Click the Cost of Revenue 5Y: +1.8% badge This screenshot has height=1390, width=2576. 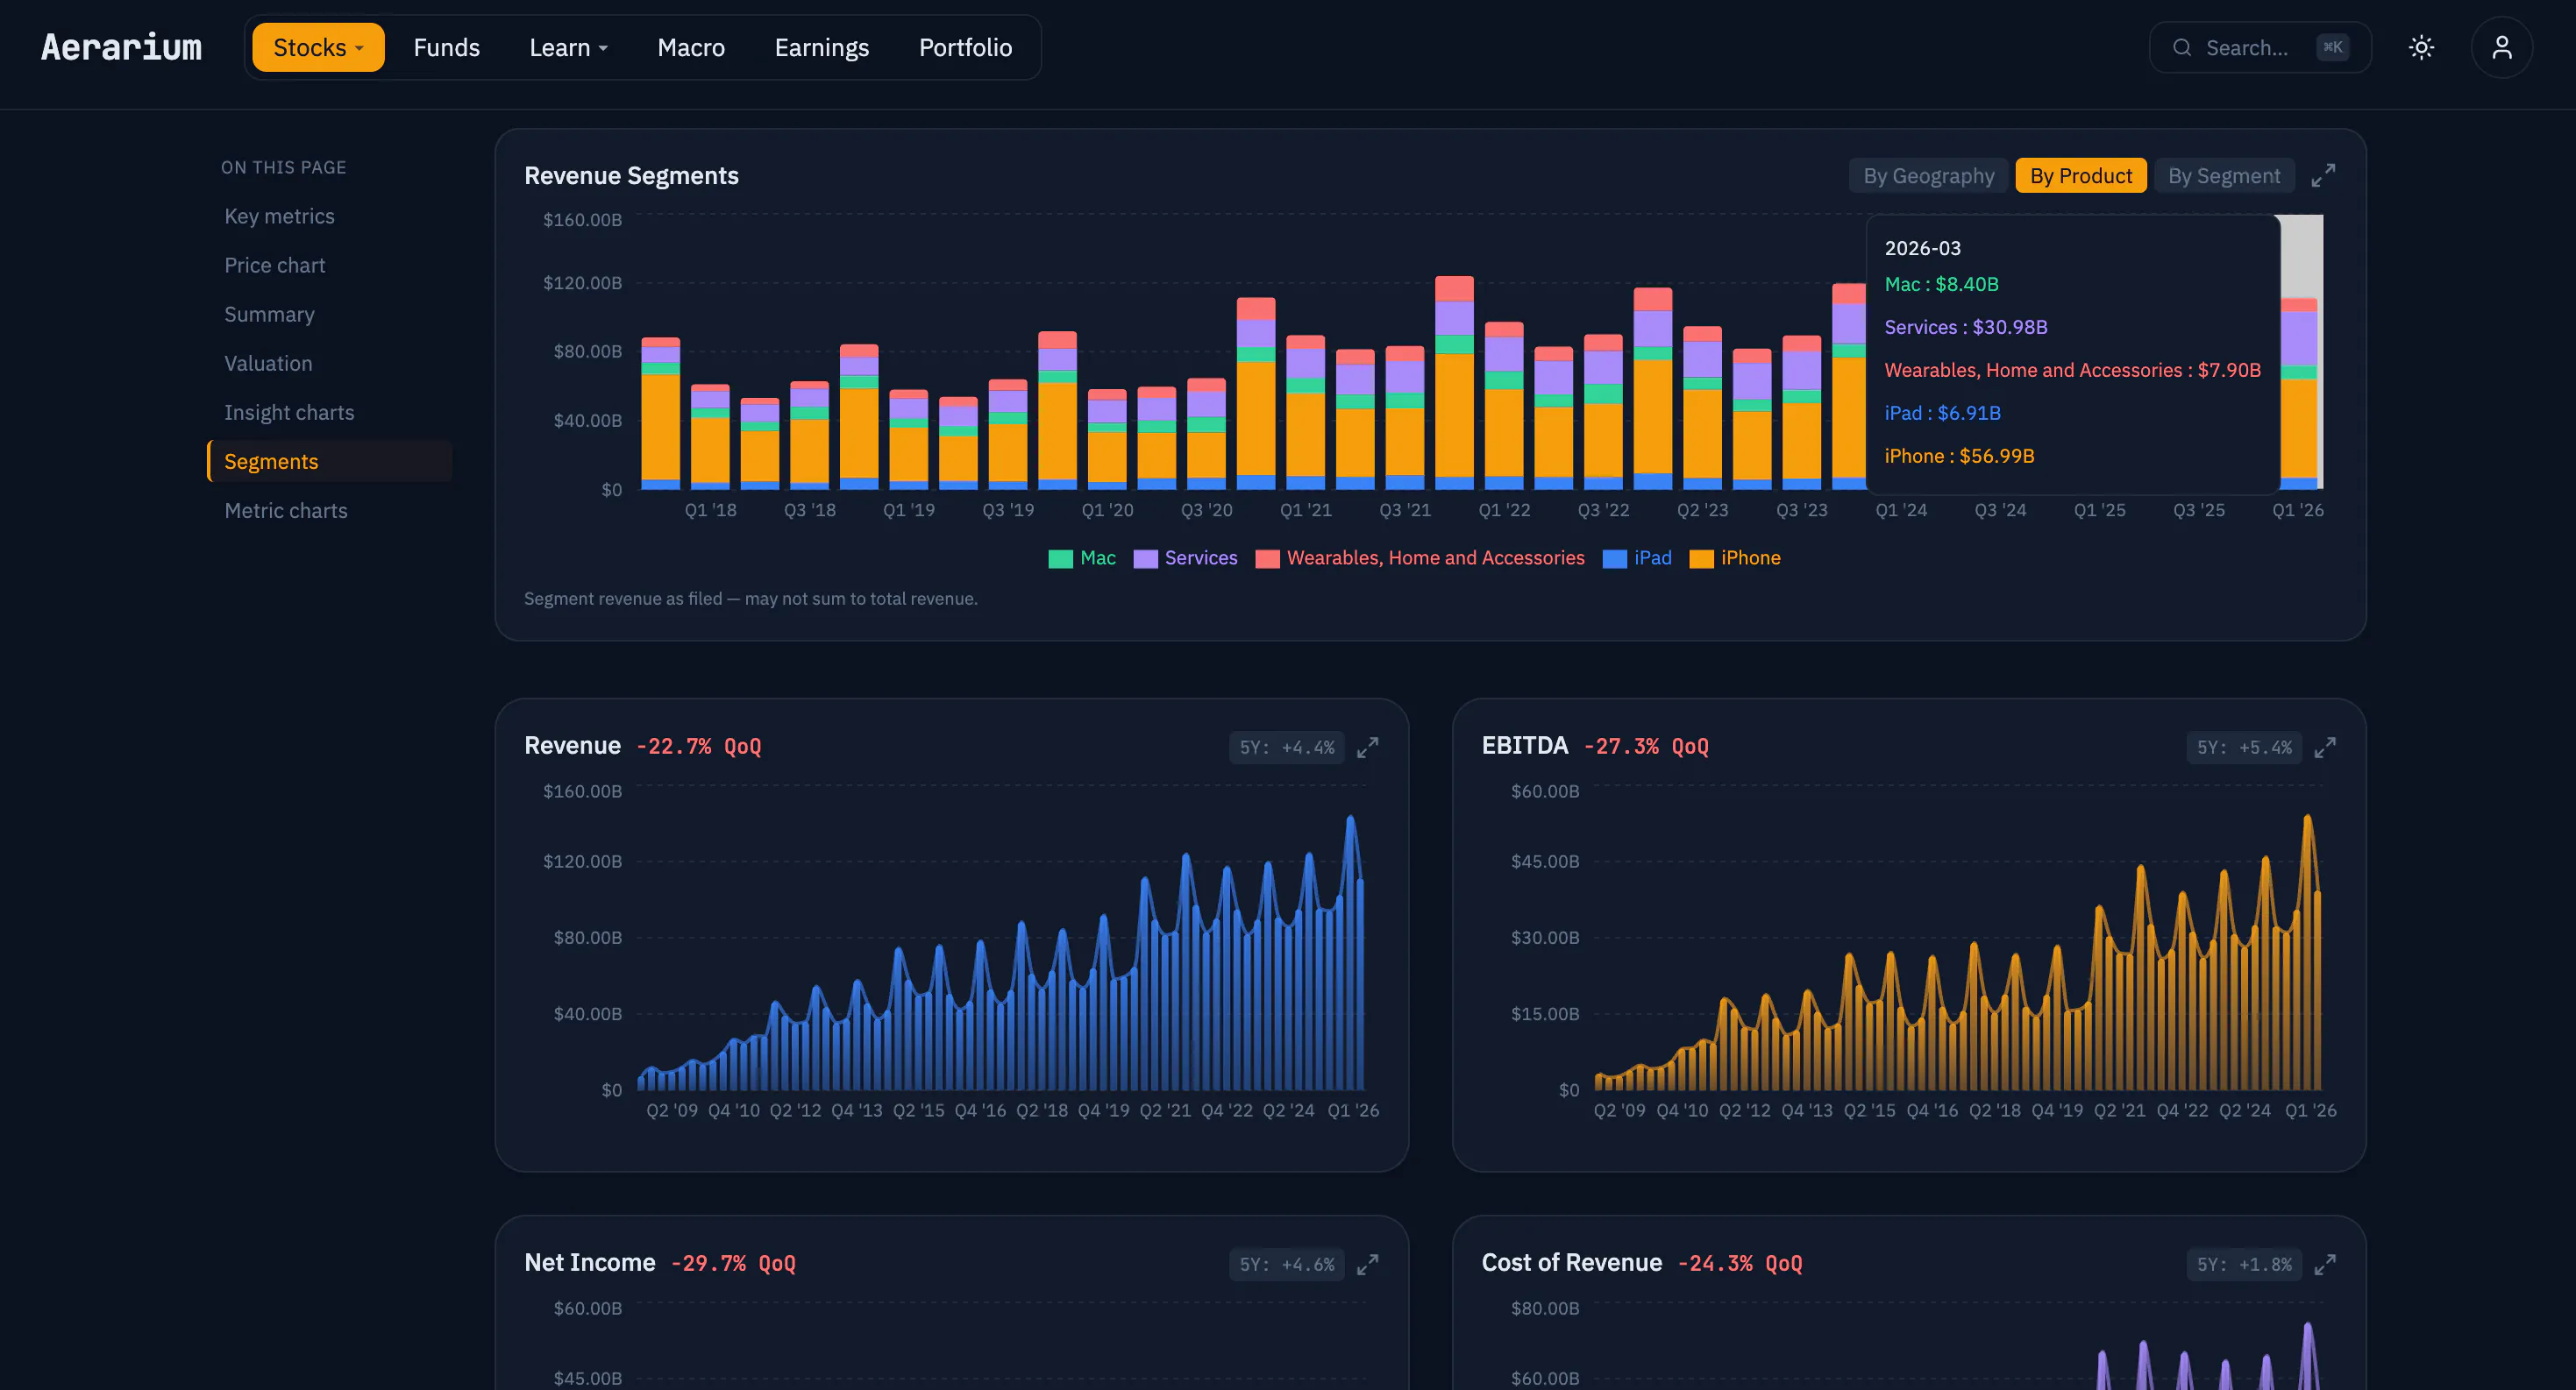tap(2244, 1264)
